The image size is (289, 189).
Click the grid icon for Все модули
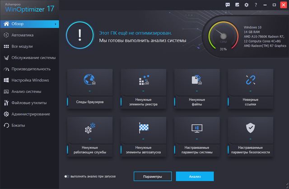pos(6,46)
